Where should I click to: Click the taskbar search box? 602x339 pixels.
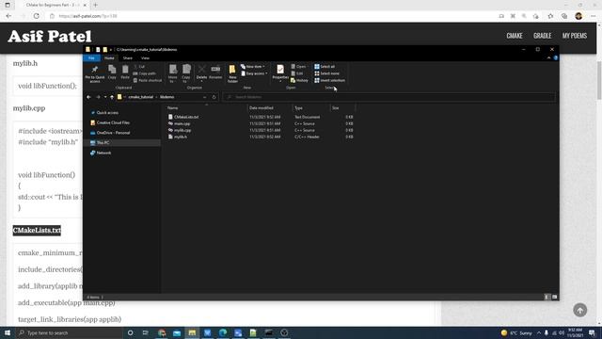click(69, 332)
